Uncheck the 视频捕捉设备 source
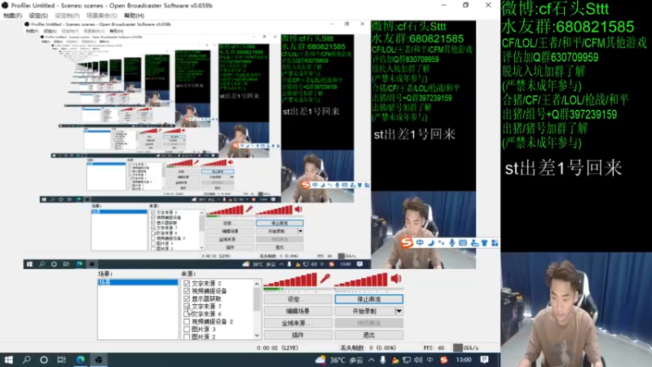 tap(187, 291)
